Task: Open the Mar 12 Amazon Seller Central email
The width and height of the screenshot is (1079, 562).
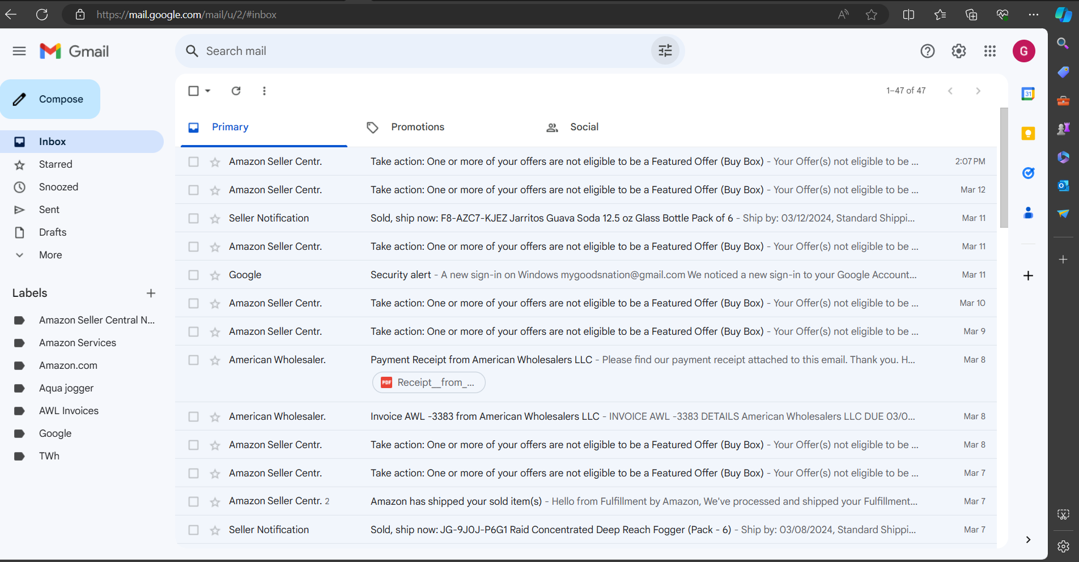Action: (586, 190)
